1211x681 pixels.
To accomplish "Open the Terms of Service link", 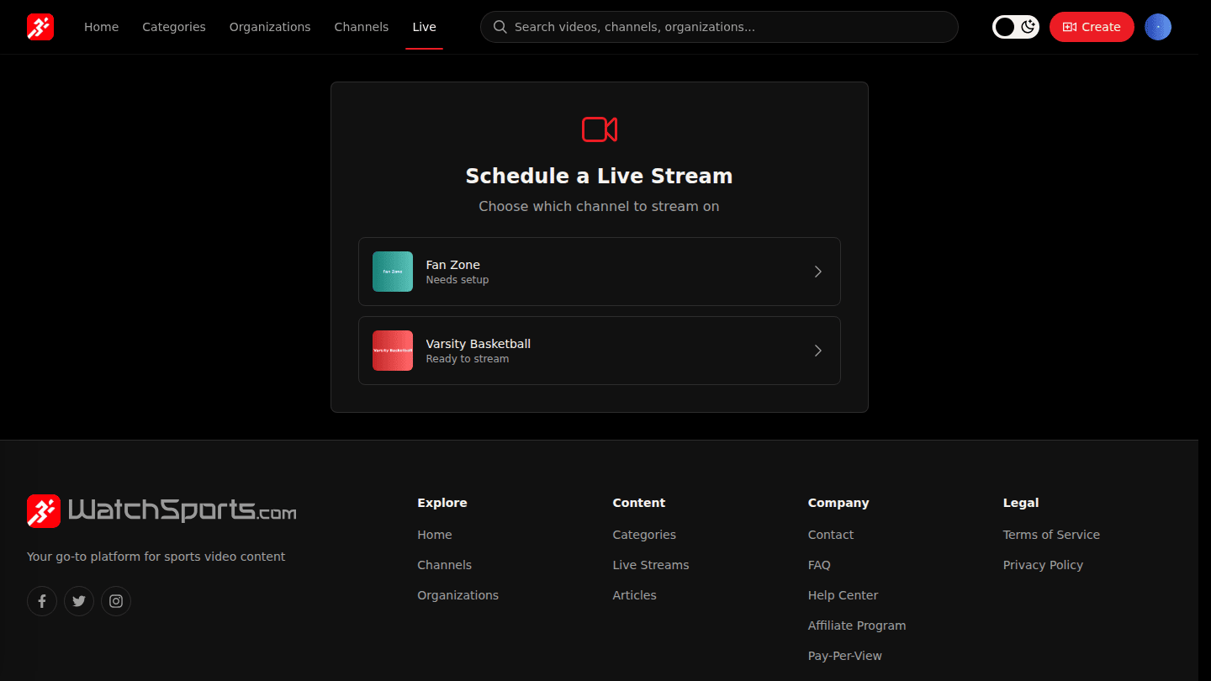I will tap(1051, 535).
